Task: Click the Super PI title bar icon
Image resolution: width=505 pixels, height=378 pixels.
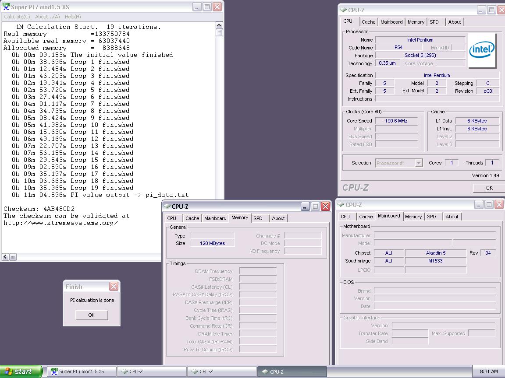Action: 6,7
